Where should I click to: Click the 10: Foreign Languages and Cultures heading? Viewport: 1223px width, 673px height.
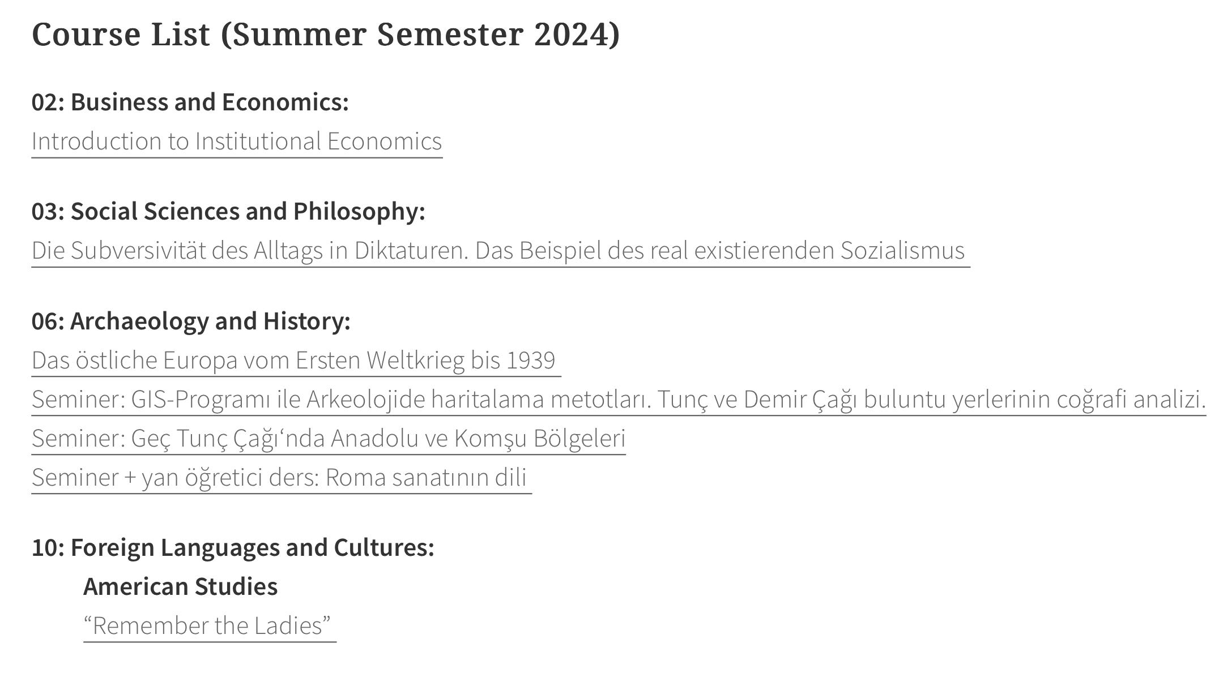pyautogui.click(x=233, y=547)
